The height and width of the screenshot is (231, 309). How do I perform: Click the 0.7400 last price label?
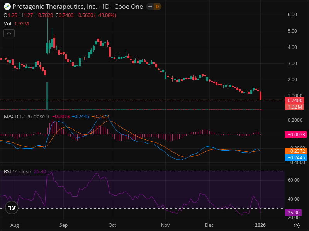tap(295, 100)
